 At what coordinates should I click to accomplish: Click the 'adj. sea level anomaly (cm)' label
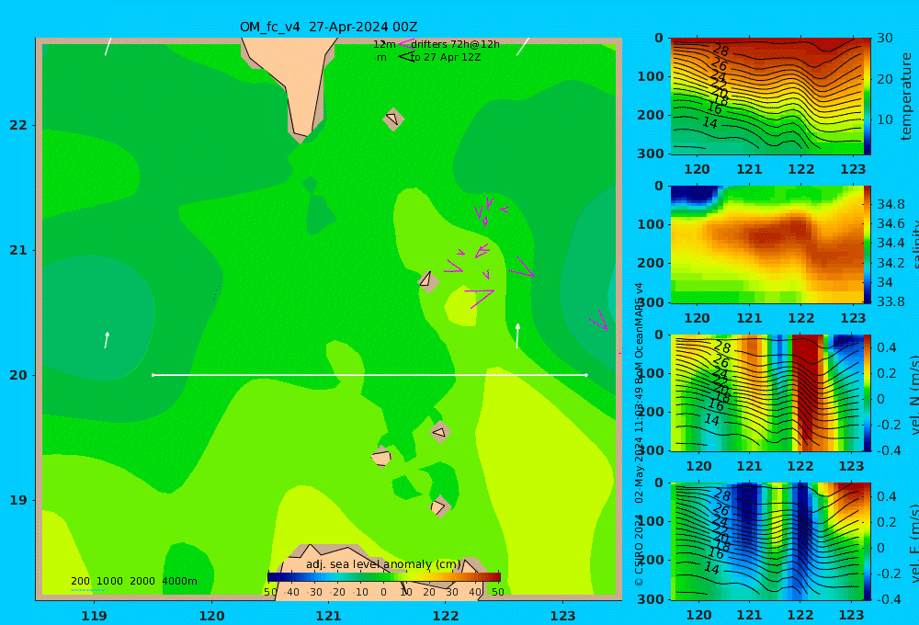point(383,564)
